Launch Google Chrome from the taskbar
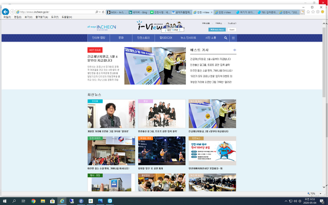This screenshot has width=328, height=205. [x=33, y=201]
